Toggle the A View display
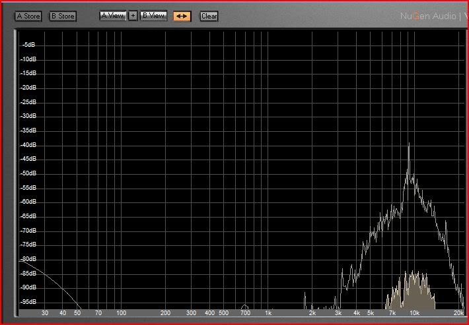The width and height of the screenshot is (469, 325). coord(112,16)
